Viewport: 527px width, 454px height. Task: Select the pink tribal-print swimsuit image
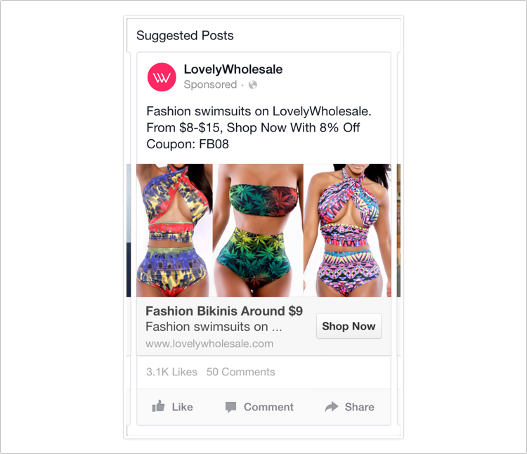point(349,230)
